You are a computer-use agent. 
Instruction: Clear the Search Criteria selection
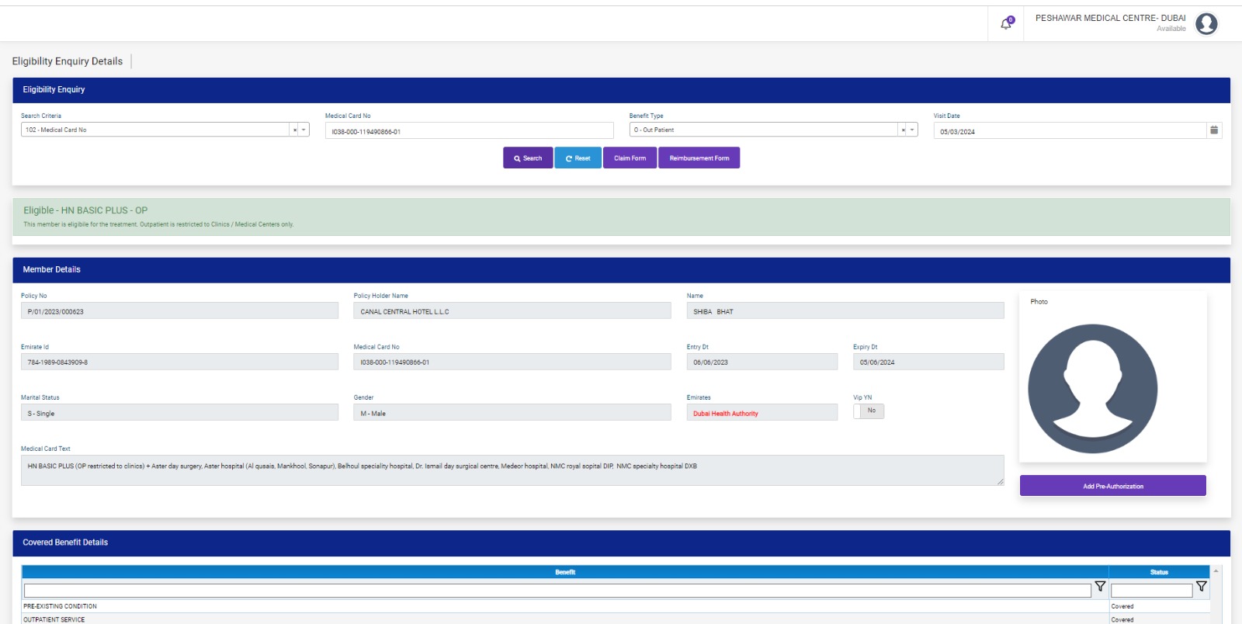point(295,130)
